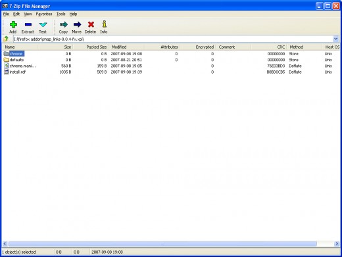The width and height of the screenshot is (342, 257).
Task: Select the chrome.mani... file name
Action: [x=22, y=66]
